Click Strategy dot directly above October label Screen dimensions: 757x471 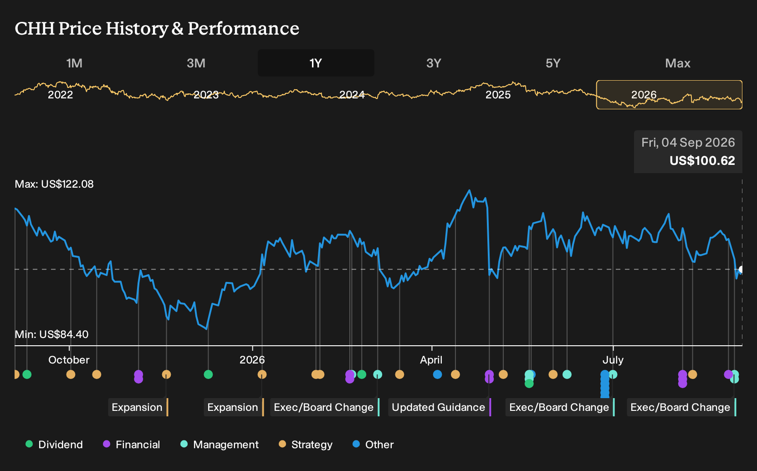click(x=71, y=374)
